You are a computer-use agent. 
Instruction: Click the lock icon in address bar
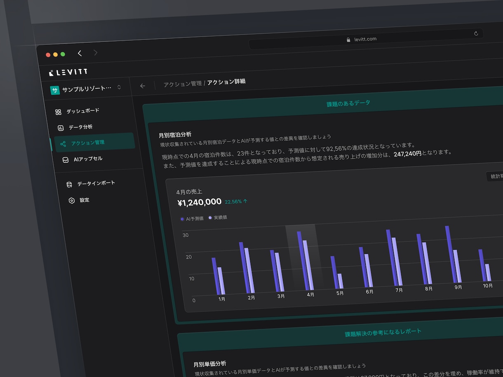pyautogui.click(x=348, y=40)
